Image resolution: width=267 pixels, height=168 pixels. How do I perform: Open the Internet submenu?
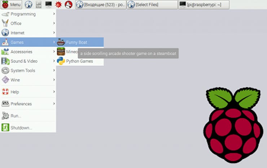click(28, 33)
